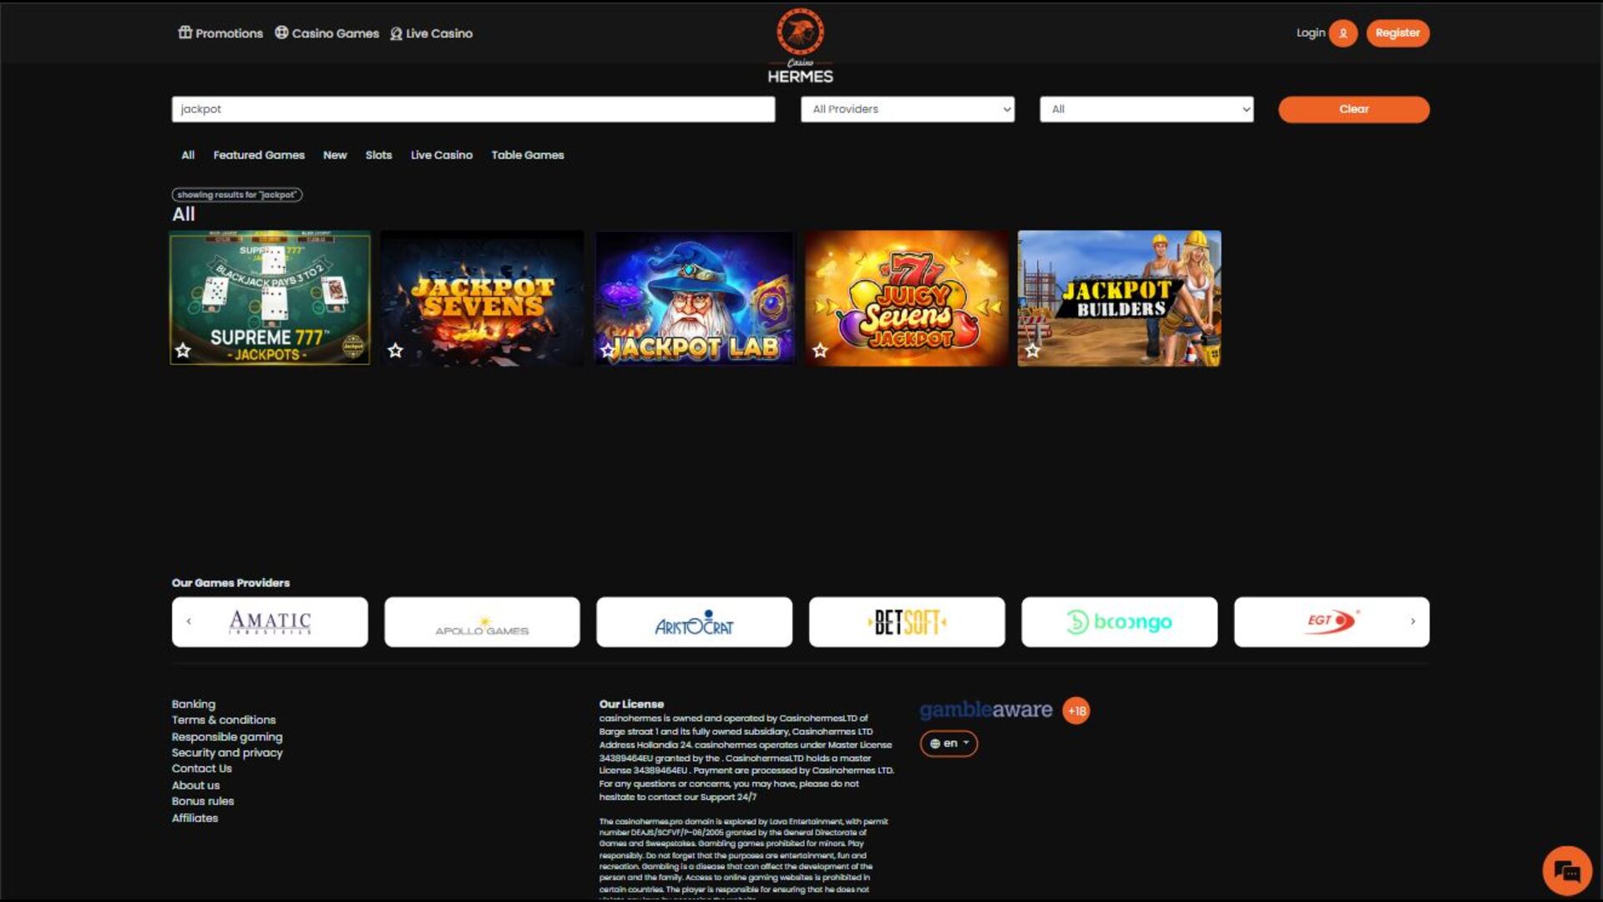Favorite the Supreme 777 Jackpots game
Image resolution: width=1603 pixels, height=902 pixels.
point(181,352)
